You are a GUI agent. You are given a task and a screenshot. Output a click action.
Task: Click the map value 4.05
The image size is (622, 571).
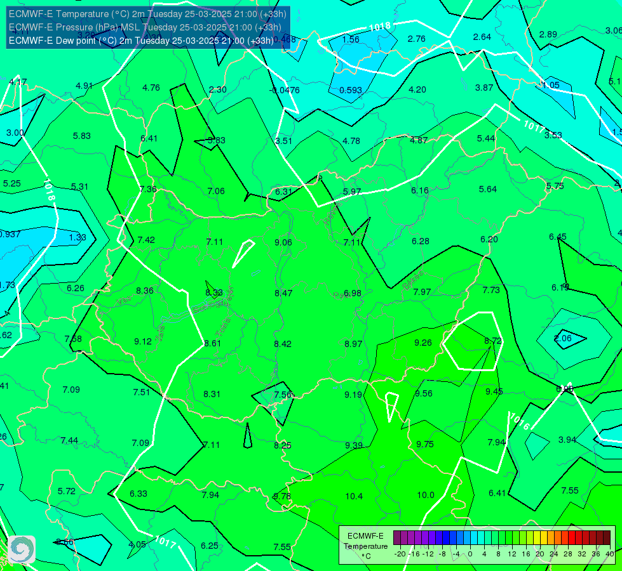pyautogui.click(x=137, y=545)
